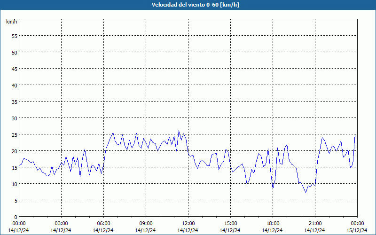Click the '06:00' time label on x-axis
376x235 pixels.
[103, 224]
